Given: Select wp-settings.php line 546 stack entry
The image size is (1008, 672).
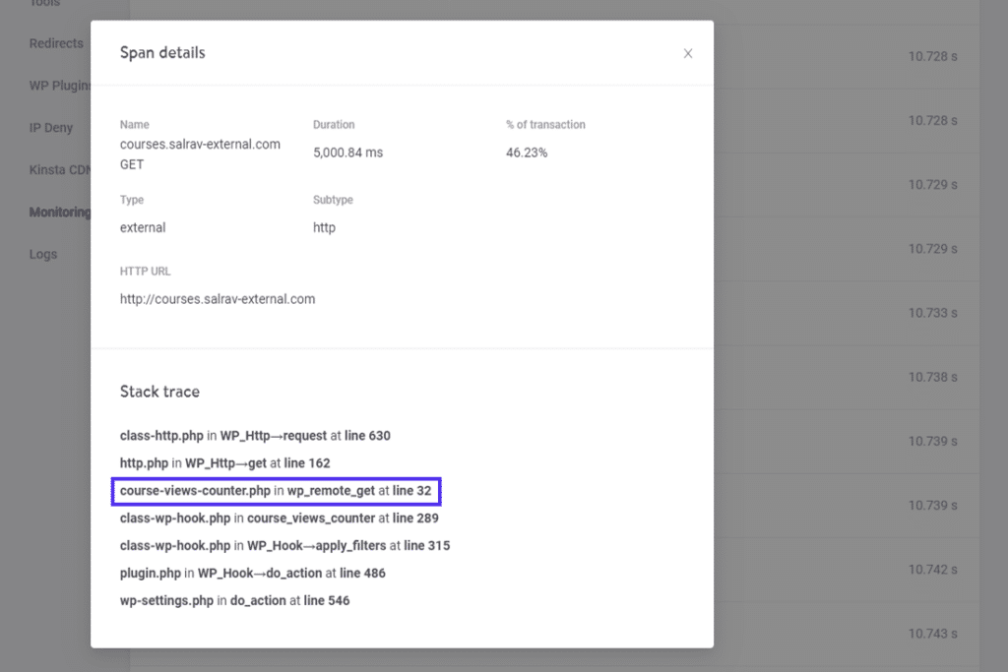Looking at the screenshot, I should [x=234, y=600].
